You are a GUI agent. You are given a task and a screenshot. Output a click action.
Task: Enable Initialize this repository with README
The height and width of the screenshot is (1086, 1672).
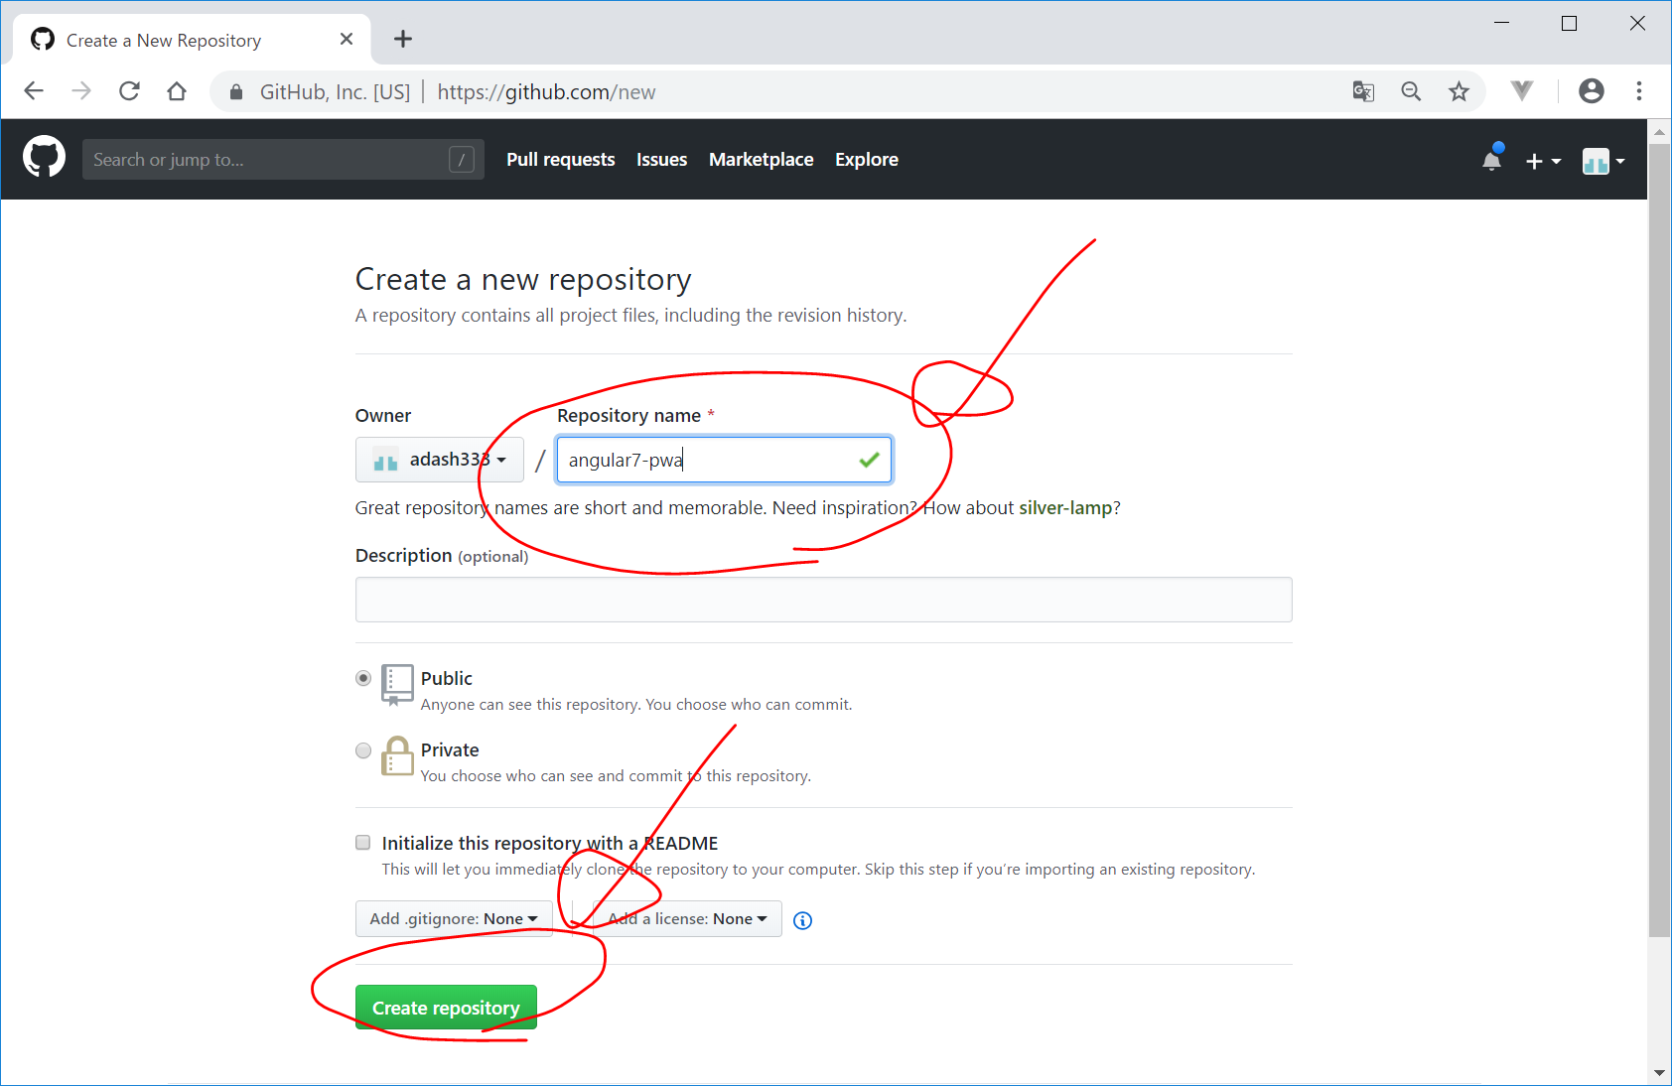coord(363,843)
